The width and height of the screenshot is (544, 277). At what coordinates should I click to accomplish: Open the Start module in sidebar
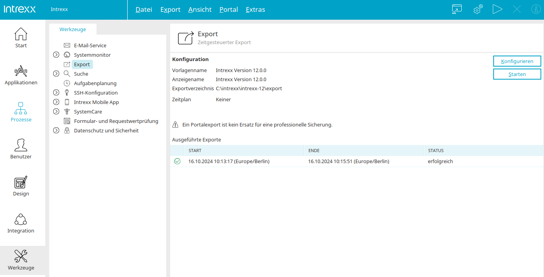click(21, 38)
